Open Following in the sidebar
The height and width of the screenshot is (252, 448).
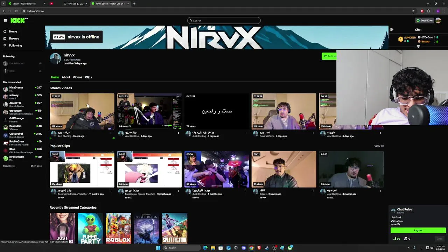pyautogui.click(x=15, y=45)
